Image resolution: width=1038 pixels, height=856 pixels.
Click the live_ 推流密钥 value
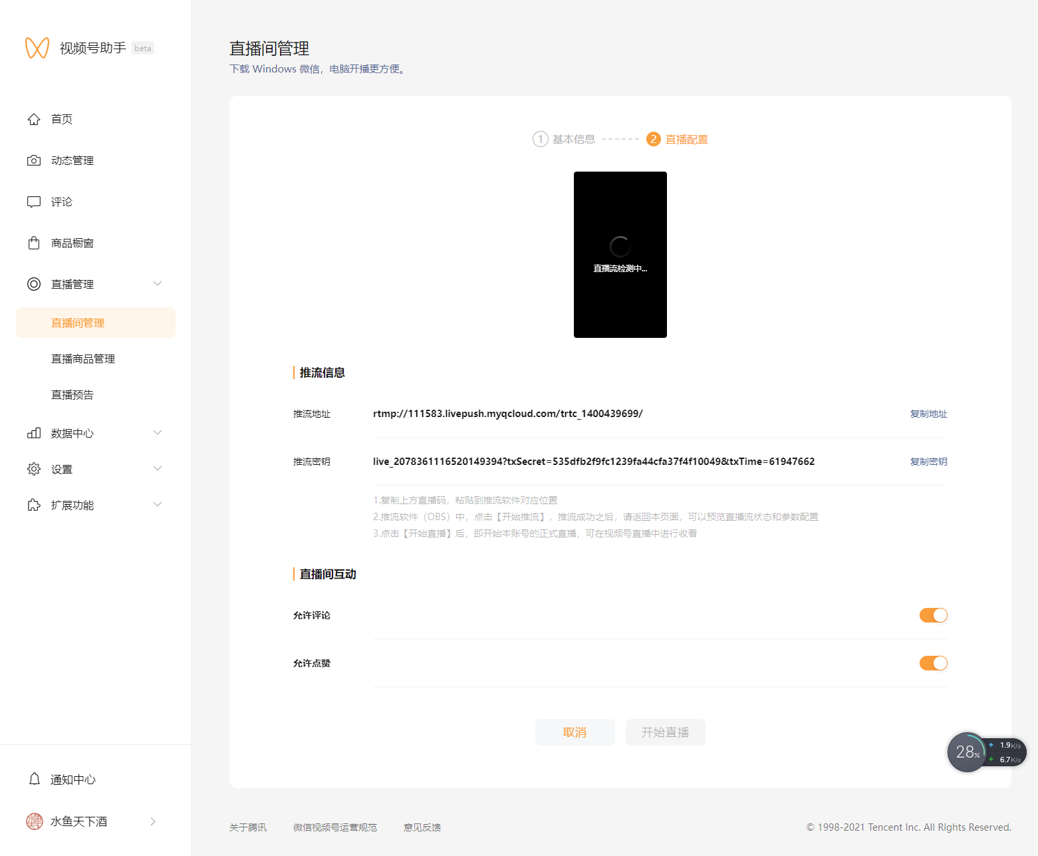tap(594, 462)
